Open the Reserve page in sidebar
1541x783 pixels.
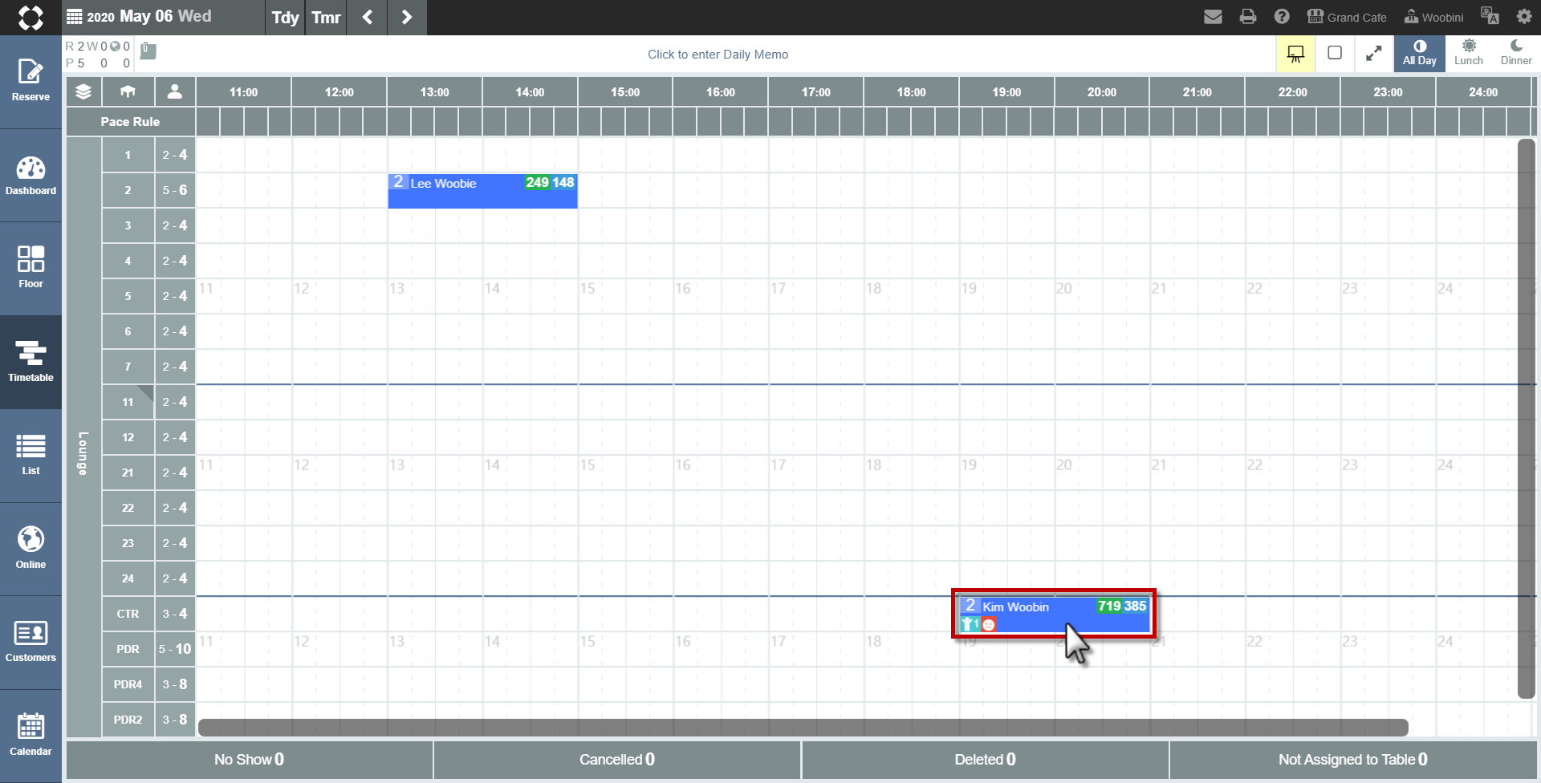[30, 82]
